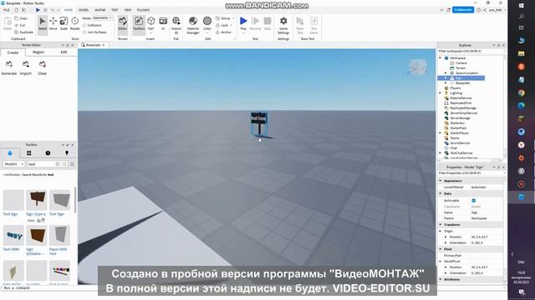Collapse the Appearance section in Properties
535x300 pixels.
pos(441,181)
